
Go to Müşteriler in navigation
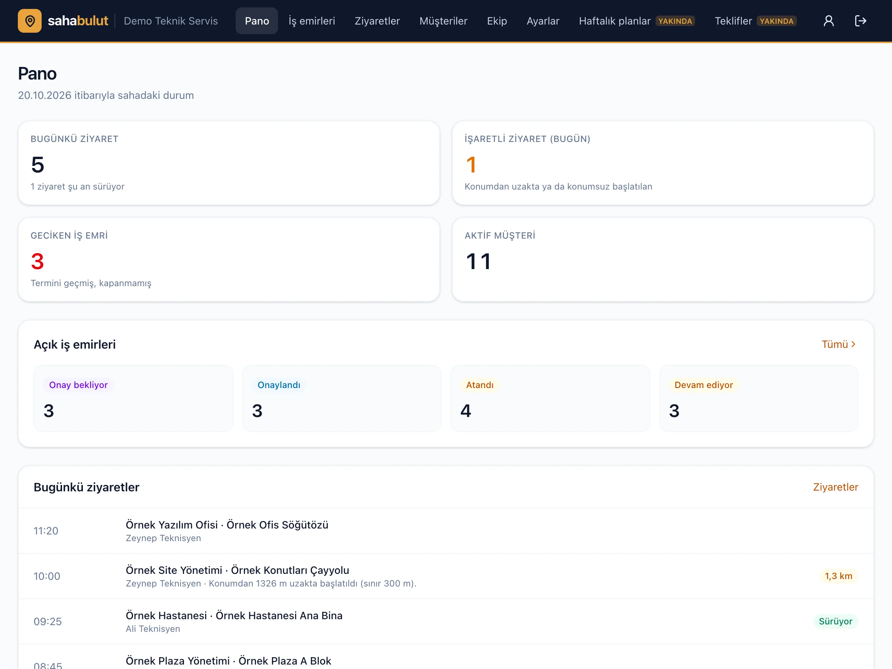coord(443,20)
